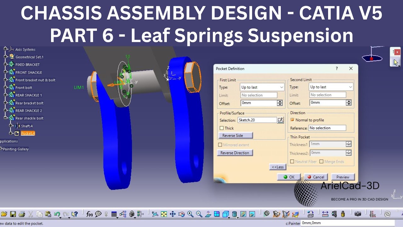
Task: Select Painting Gallery tree entry
Action: point(16,149)
